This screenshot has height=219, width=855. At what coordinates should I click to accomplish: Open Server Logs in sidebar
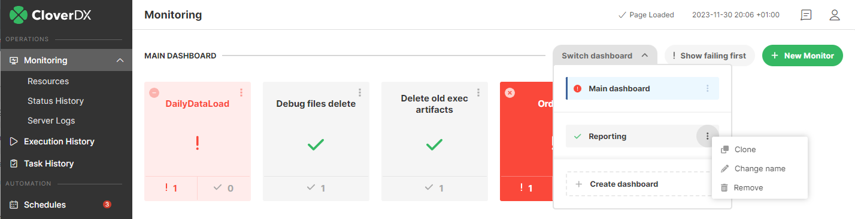point(51,121)
